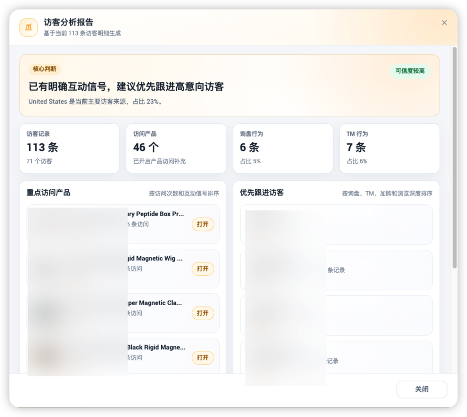
Task: Click the Peptide Box Pr... product title
Action: click(x=156, y=214)
